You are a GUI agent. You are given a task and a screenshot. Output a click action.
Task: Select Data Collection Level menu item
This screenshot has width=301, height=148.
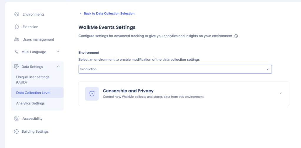click(x=33, y=93)
